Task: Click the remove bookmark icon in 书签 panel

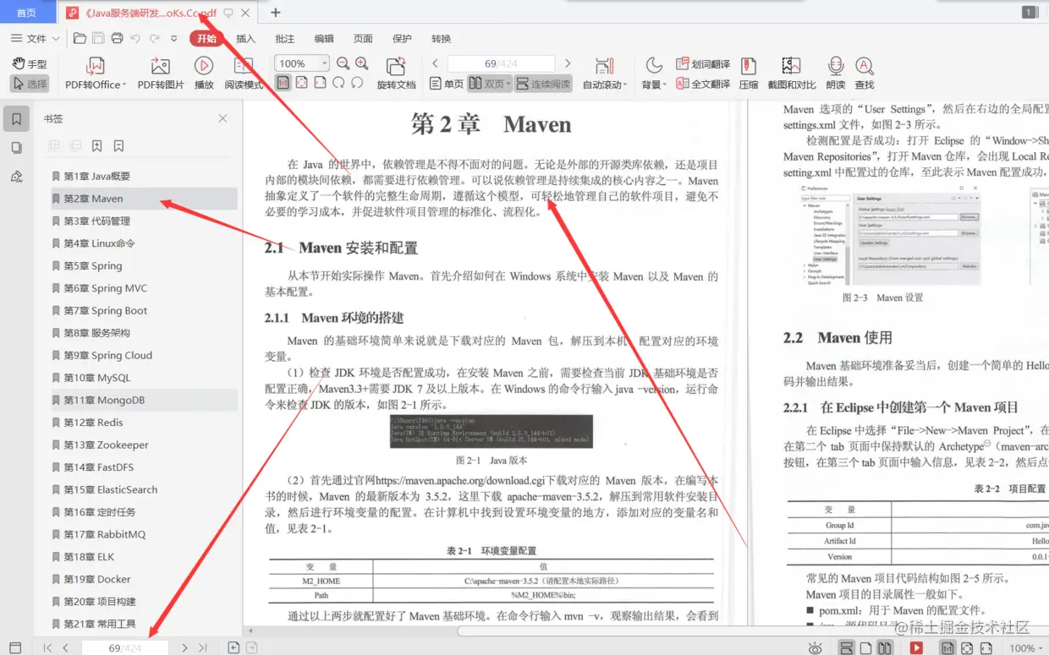Action: tap(118, 146)
